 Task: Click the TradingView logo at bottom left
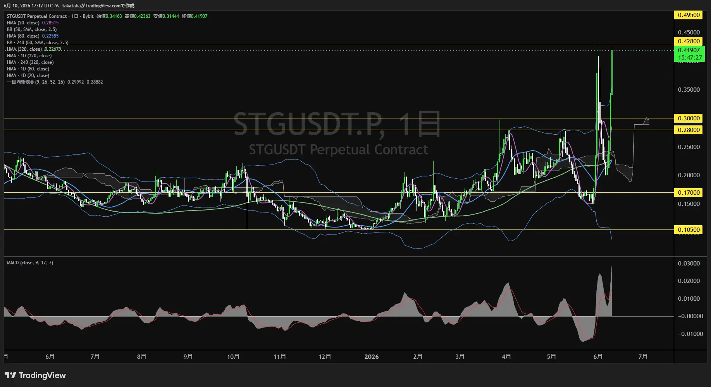click(35, 375)
